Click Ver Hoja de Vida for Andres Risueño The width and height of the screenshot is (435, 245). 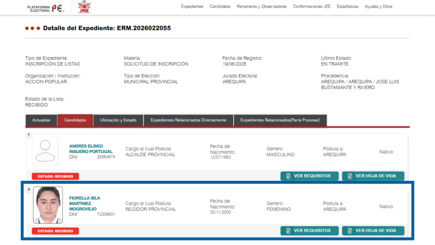[x=373, y=176]
